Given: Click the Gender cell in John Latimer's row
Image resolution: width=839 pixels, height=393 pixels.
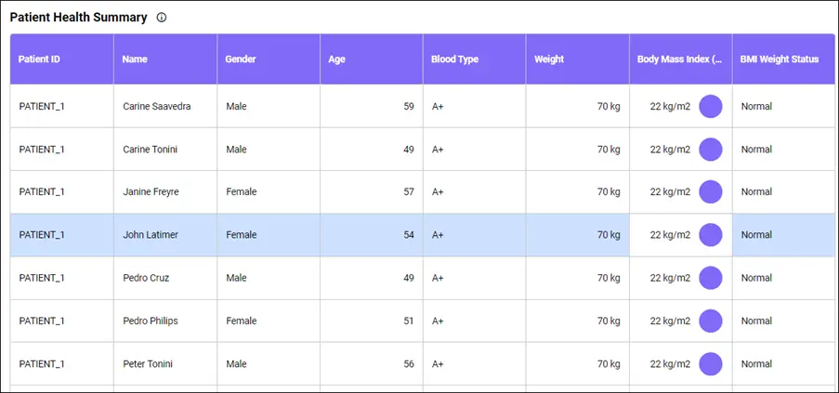Looking at the screenshot, I should point(269,235).
